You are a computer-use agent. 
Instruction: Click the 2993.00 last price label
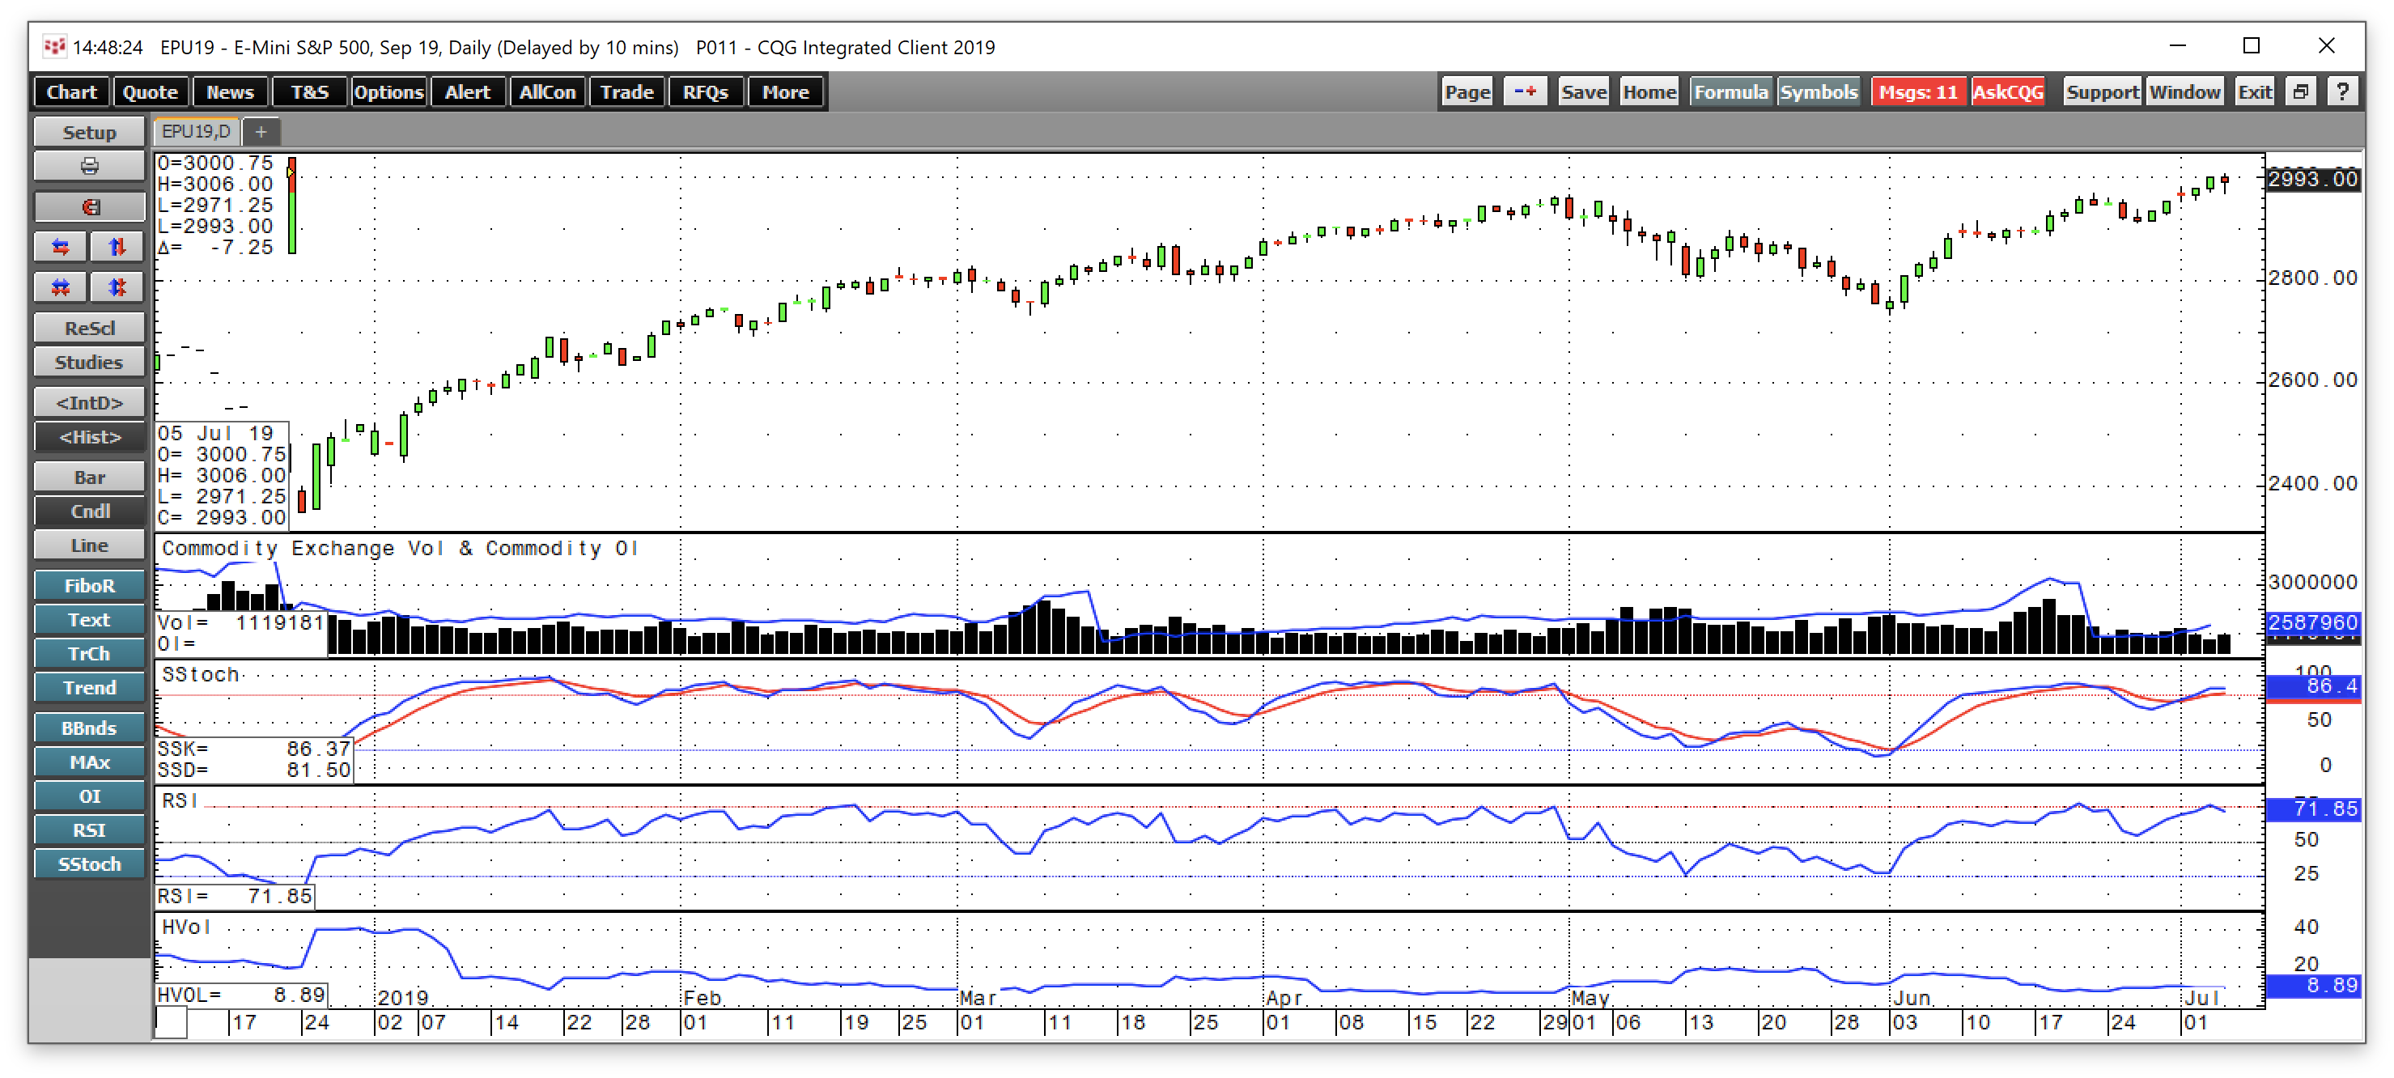pos(2313,178)
